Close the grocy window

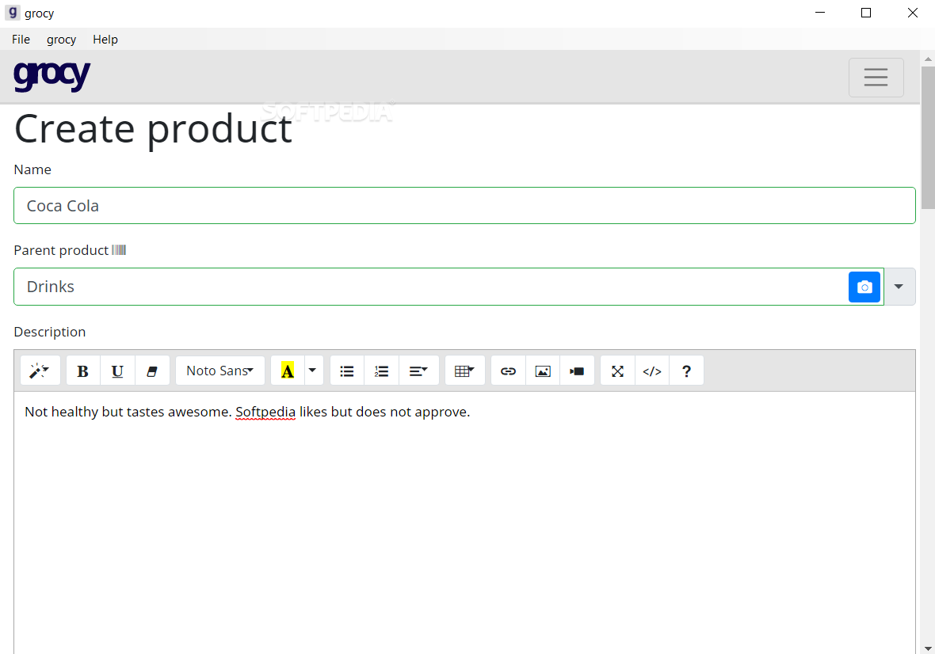pos(912,13)
